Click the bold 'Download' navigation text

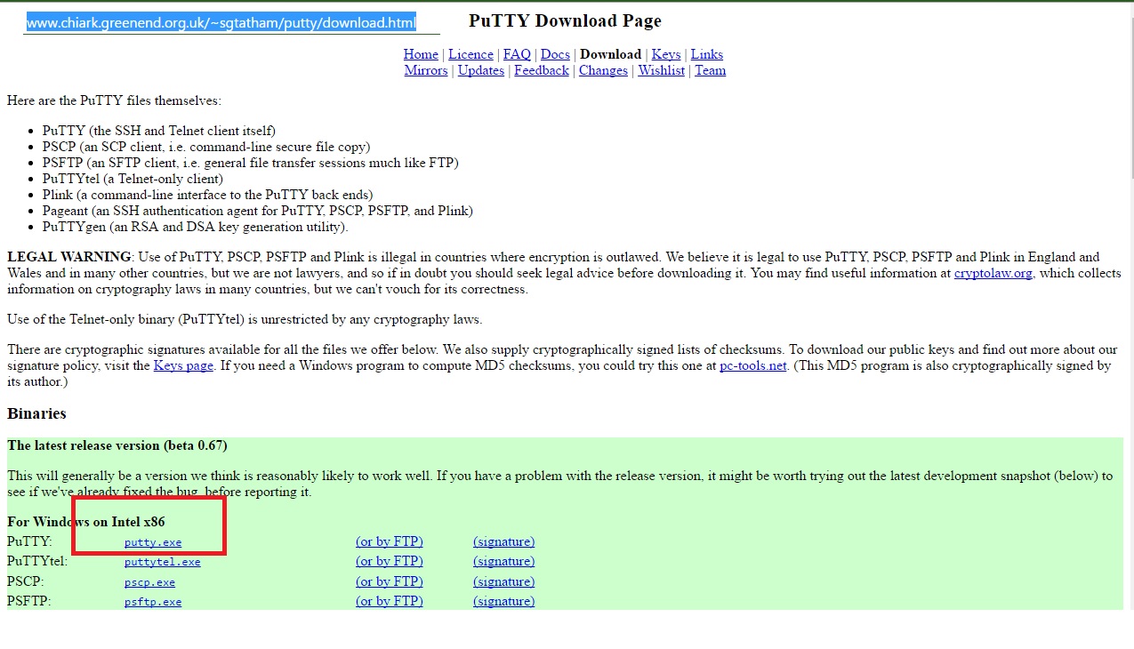[610, 54]
